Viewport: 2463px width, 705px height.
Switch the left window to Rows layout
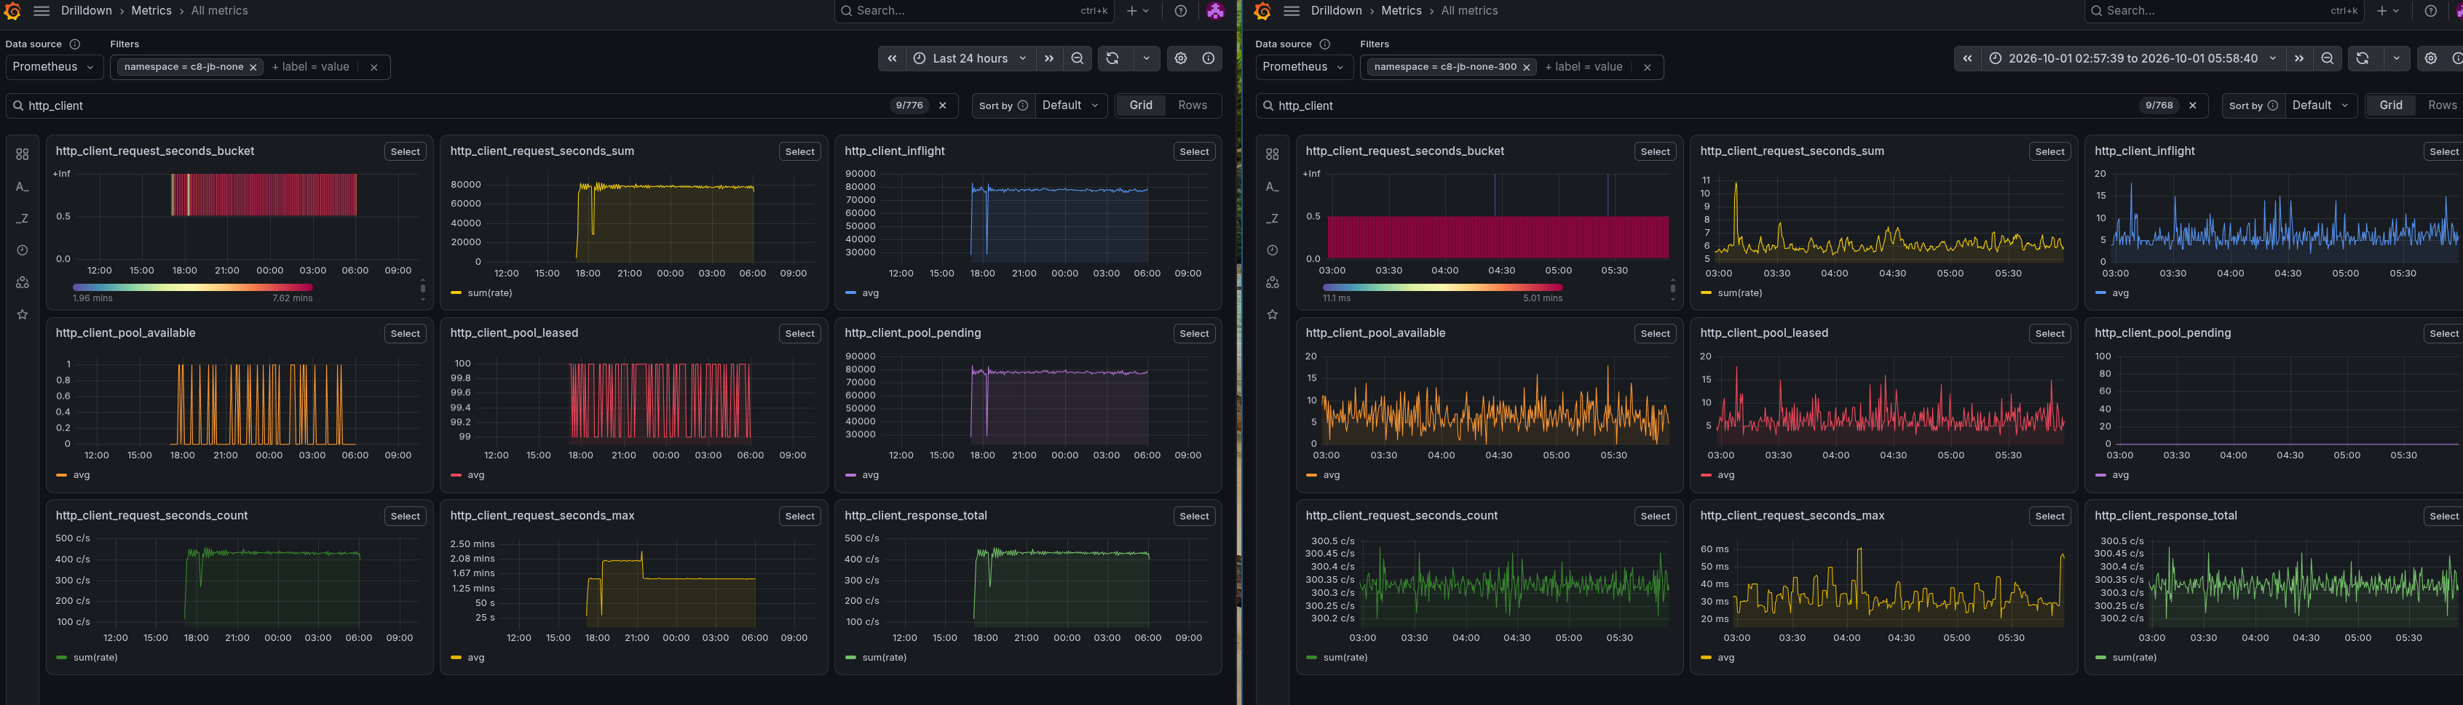point(1193,105)
